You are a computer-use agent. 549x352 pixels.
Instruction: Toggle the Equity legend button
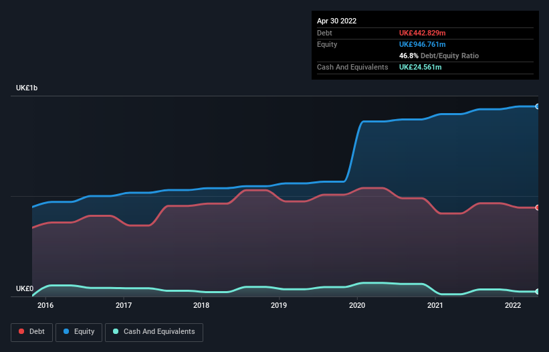[x=79, y=332]
